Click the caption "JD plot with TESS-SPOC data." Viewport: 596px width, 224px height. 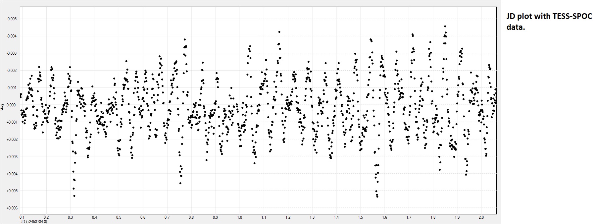coord(549,22)
